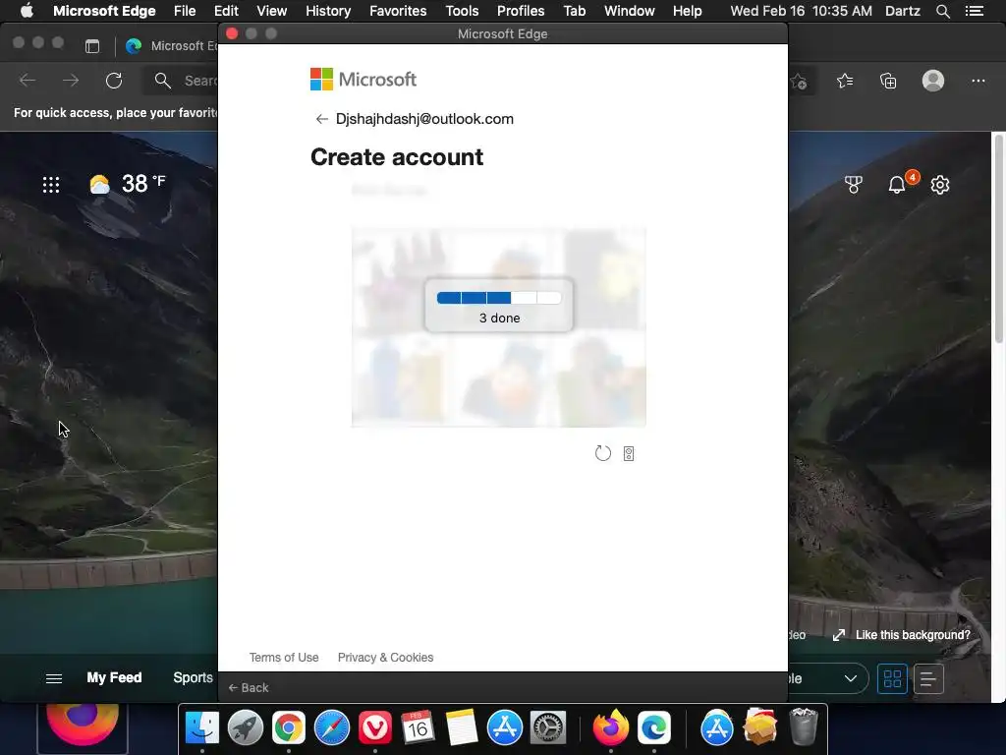
Task: Switch feed to grid layout view
Action: click(x=892, y=678)
